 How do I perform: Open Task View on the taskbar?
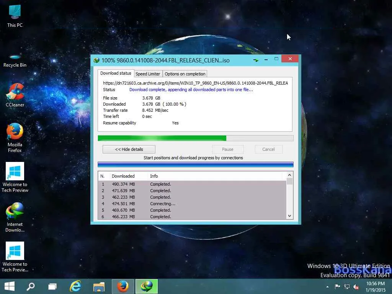click(x=52, y=286)
